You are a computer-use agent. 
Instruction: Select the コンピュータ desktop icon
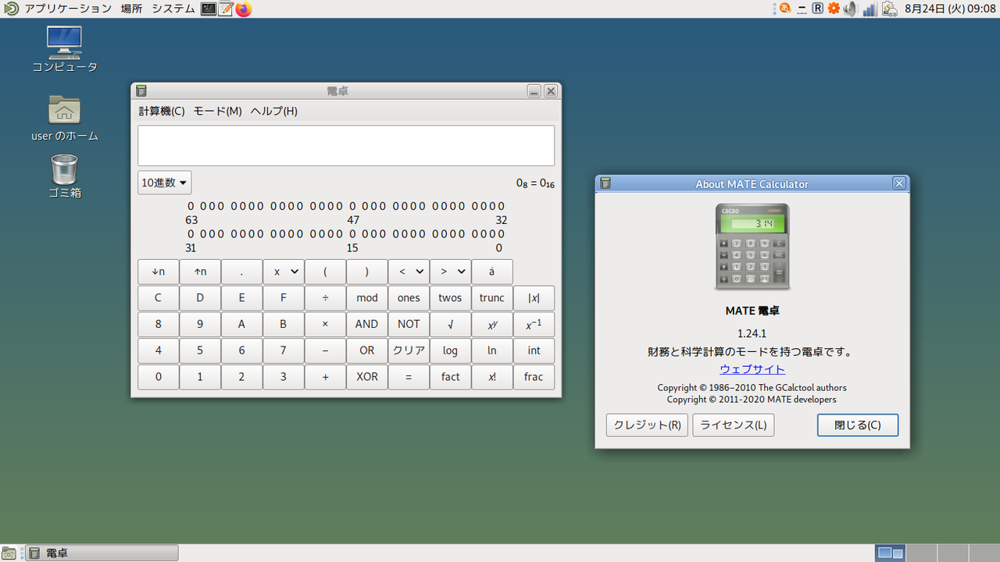[x=65, y=48]
